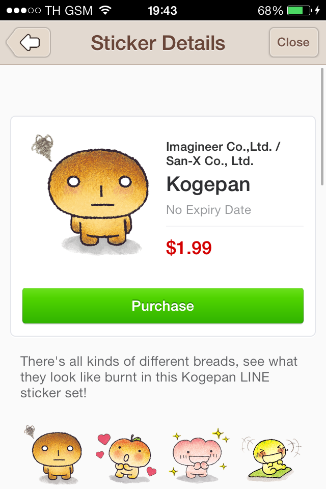
Task: Tap the back arrow button
Action: 29,42
